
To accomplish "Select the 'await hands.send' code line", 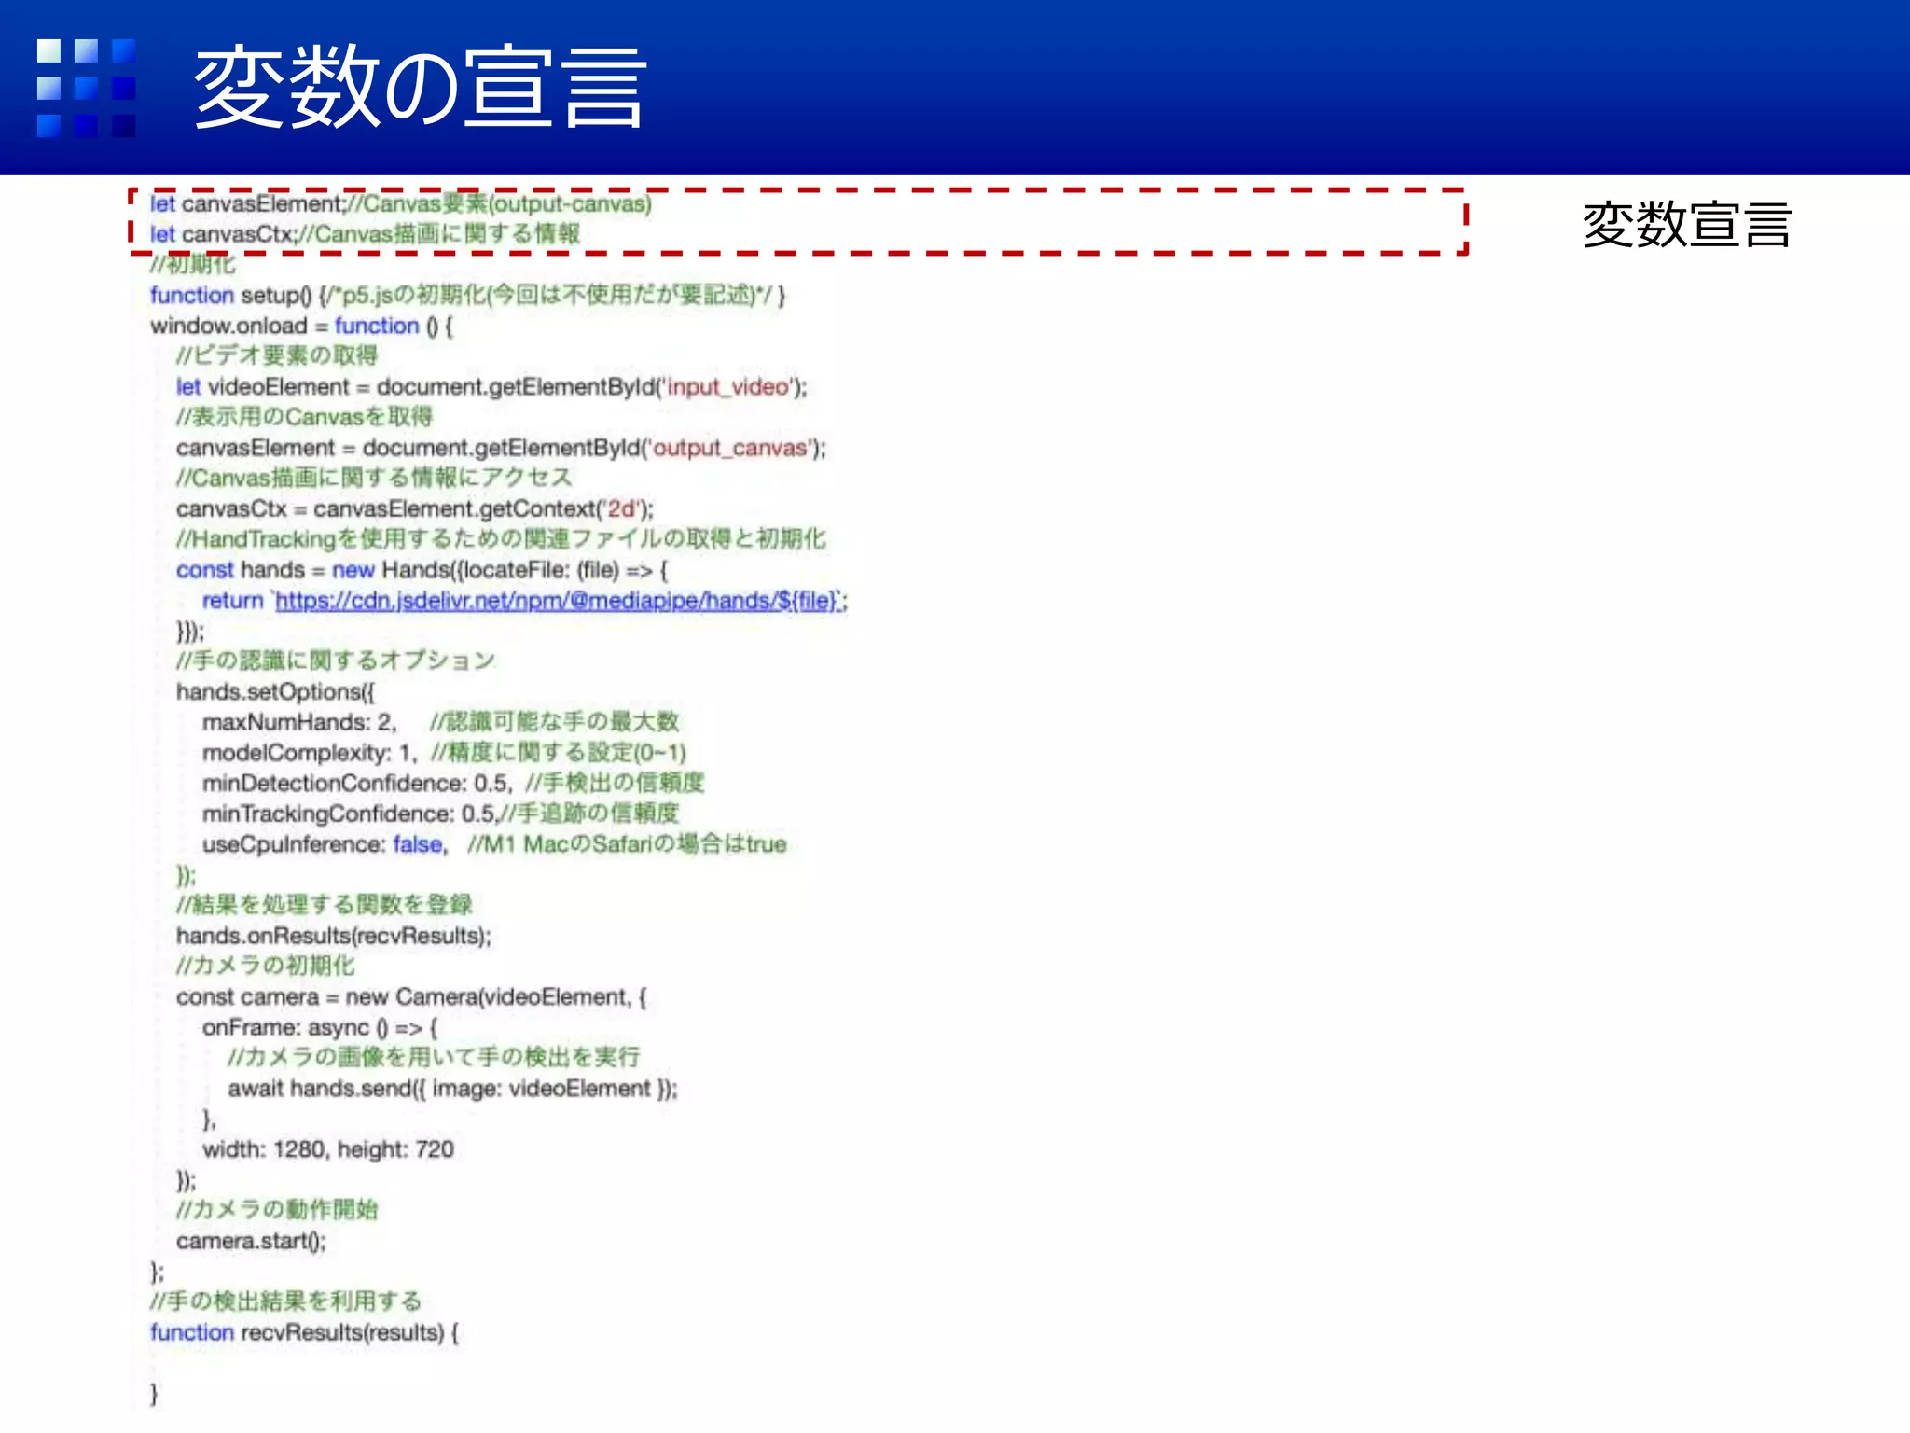I will click(x=453, y=1089).
